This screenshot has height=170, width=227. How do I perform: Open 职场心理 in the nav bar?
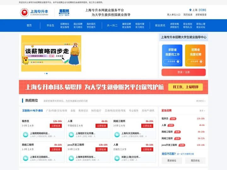pyautogui.click(x=201, y=24)
